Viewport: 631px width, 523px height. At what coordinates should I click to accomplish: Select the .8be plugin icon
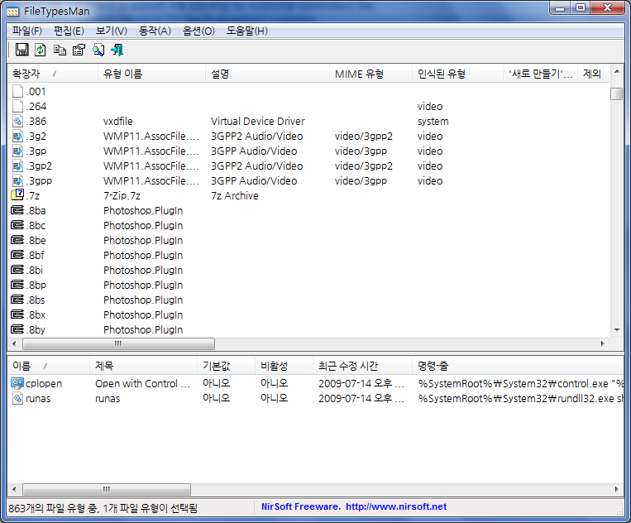17,240
